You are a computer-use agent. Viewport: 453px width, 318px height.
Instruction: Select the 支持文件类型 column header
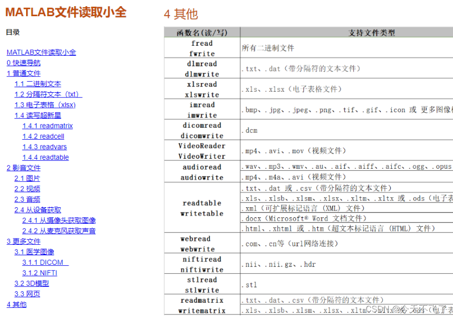click(x=371, y=33)
